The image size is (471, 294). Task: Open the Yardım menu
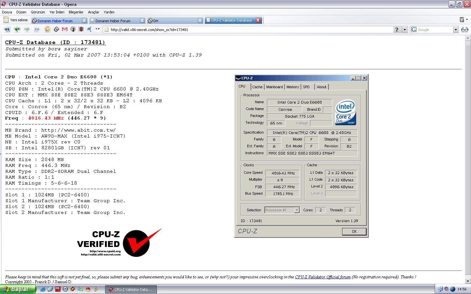coord(109,12)
